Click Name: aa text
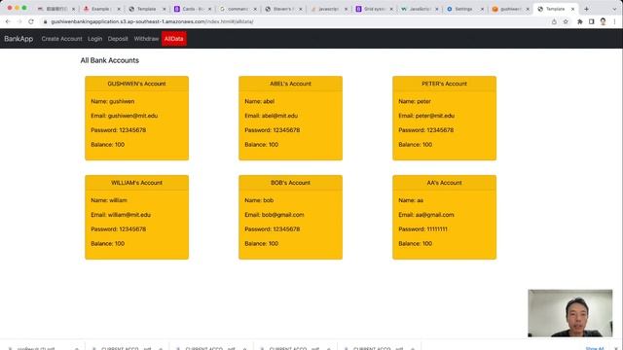The width and height of the screenshot is (623, 350). click(411, 200)
